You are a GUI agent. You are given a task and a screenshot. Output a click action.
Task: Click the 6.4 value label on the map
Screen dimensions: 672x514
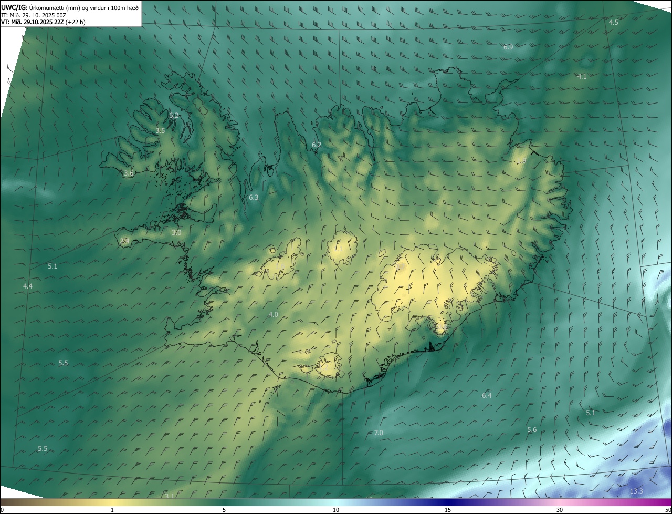(487, 396)
